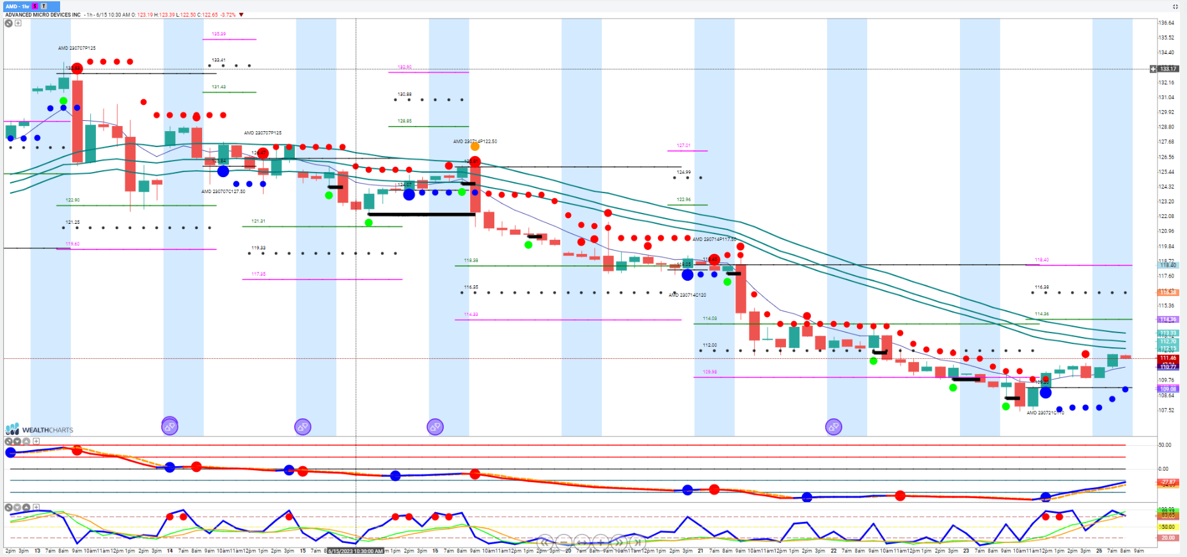Move the bottom oscillator pane down
The height and width of the screenshot is (557, 1187).
(18, 508)
